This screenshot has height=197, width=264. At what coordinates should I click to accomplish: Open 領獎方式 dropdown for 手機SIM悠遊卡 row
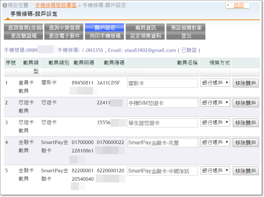(x=215, y=103)
